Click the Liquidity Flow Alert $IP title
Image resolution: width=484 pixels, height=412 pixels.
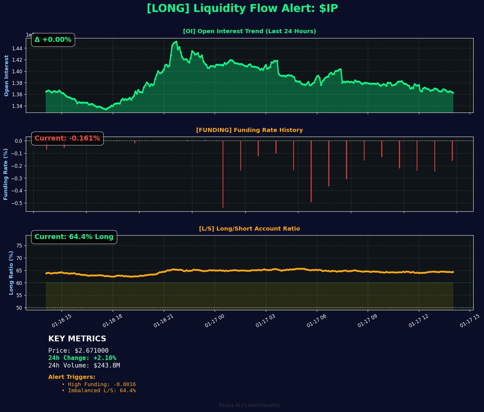coord(242,8)
